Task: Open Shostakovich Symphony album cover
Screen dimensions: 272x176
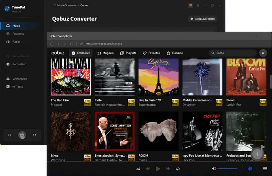Action: coord(115,131)
